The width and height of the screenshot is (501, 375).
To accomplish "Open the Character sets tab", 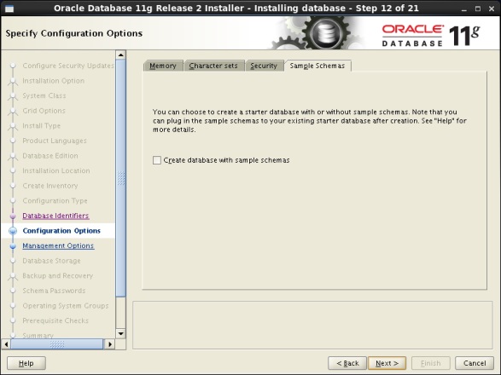I will pos(213,66).
